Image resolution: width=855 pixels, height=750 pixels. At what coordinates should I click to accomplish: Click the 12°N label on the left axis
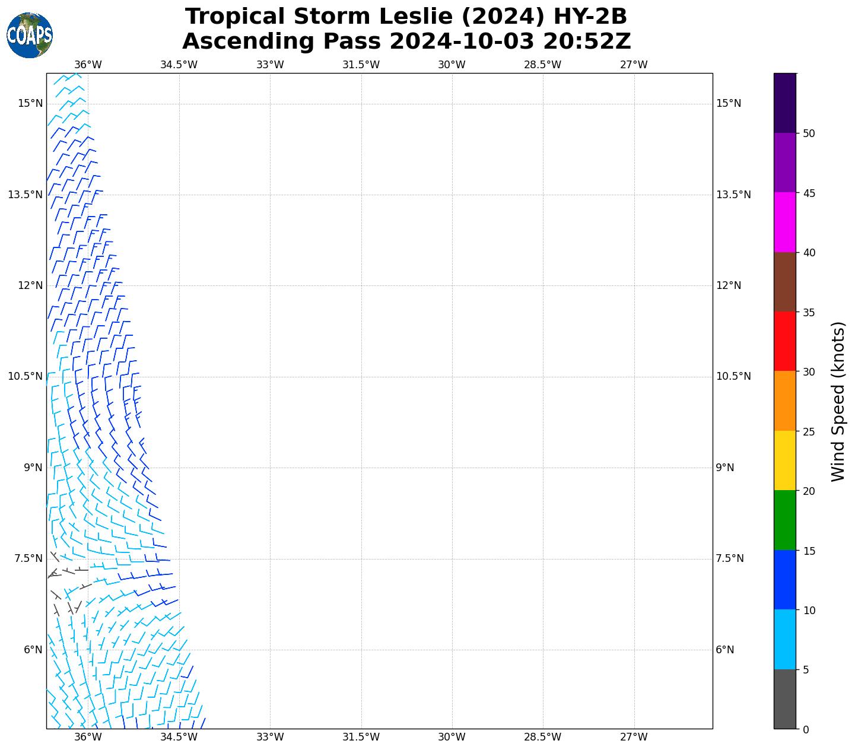[30, 285]
